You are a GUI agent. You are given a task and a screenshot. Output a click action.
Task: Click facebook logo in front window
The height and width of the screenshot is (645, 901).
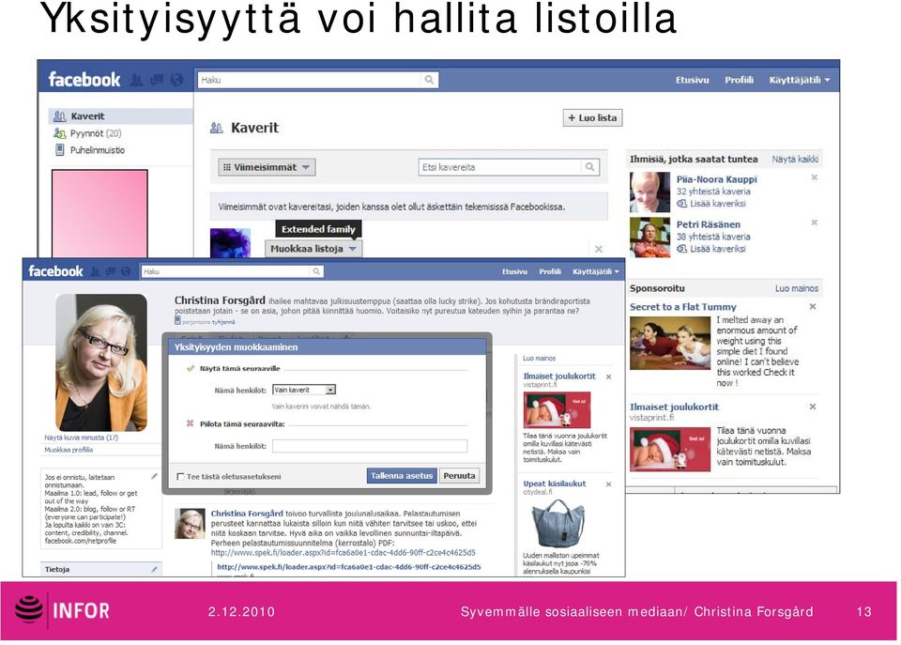coord(55,271)
